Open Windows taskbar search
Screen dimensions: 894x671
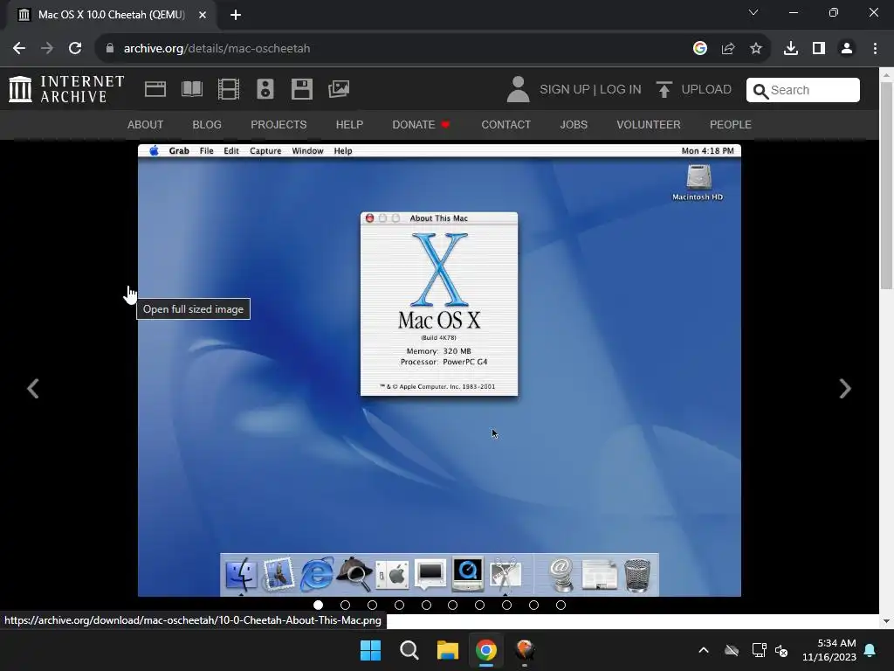coord(409,650)
